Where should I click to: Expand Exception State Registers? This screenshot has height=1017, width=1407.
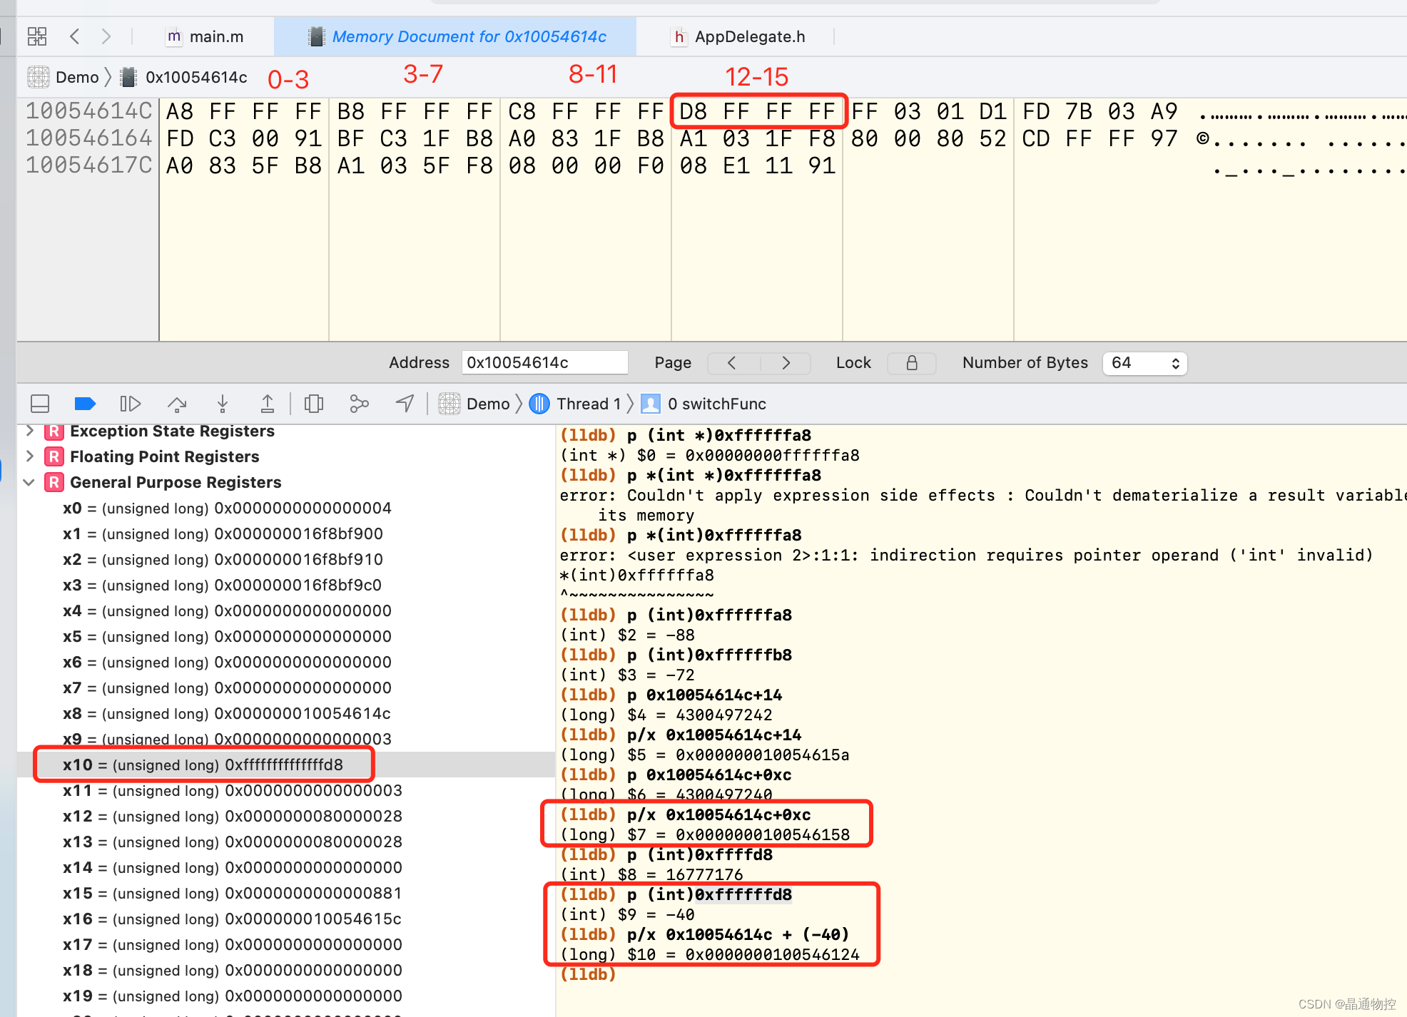(x=29, y=431)
